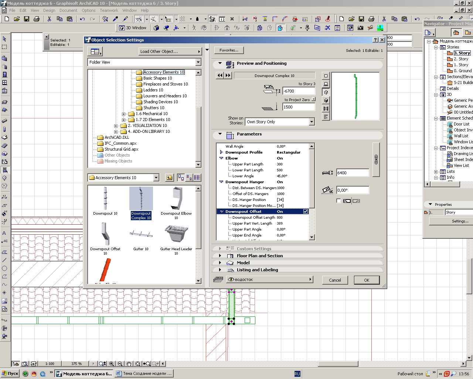Click the Arrow selection tool in the toolbox
Image resolution: width=473 pixels, height=379 pixels.
click(4, 39)
